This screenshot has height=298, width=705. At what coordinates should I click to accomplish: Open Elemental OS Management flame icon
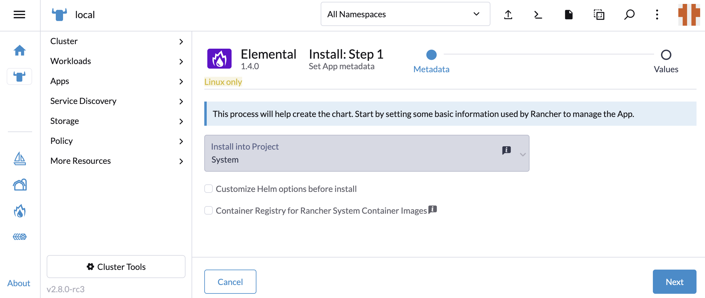[x=20, y=211]
